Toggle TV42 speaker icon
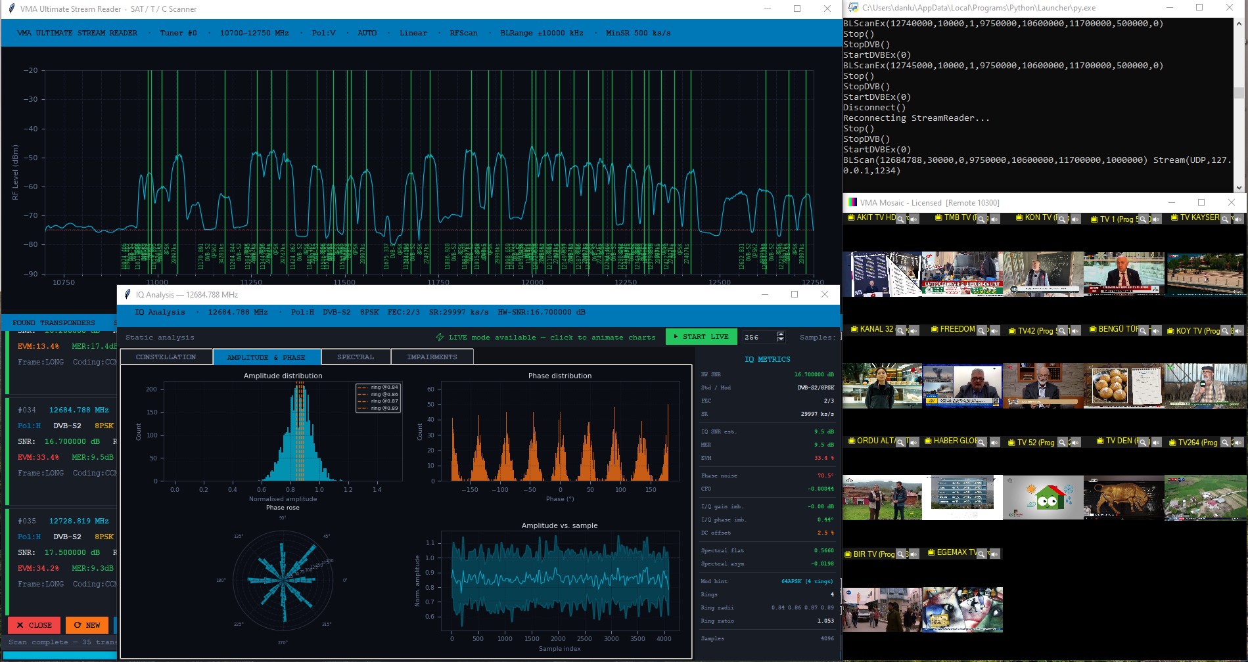This screenshot has width=1248, height=662. point(1075,330)
